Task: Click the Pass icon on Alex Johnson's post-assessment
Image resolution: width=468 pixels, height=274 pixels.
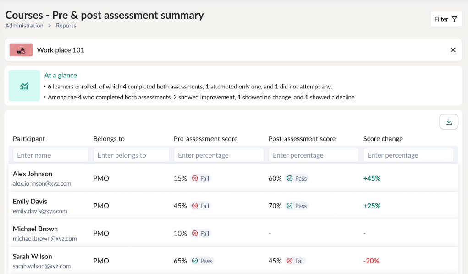Action: pyautogui.click(x=290, y=178)
